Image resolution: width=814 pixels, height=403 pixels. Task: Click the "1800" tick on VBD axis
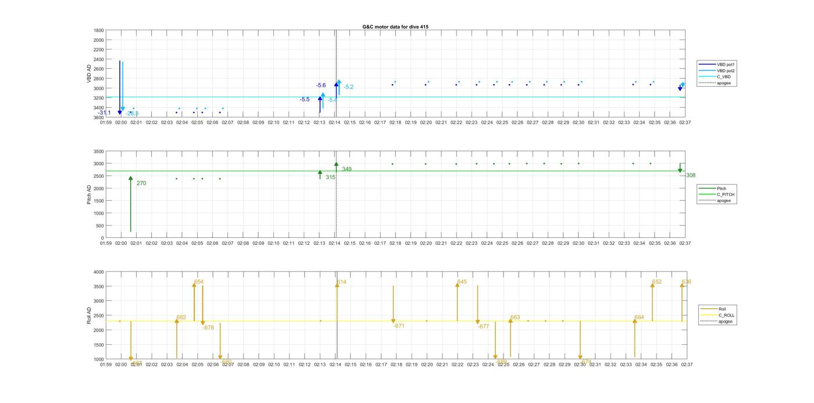pos(99,30)
